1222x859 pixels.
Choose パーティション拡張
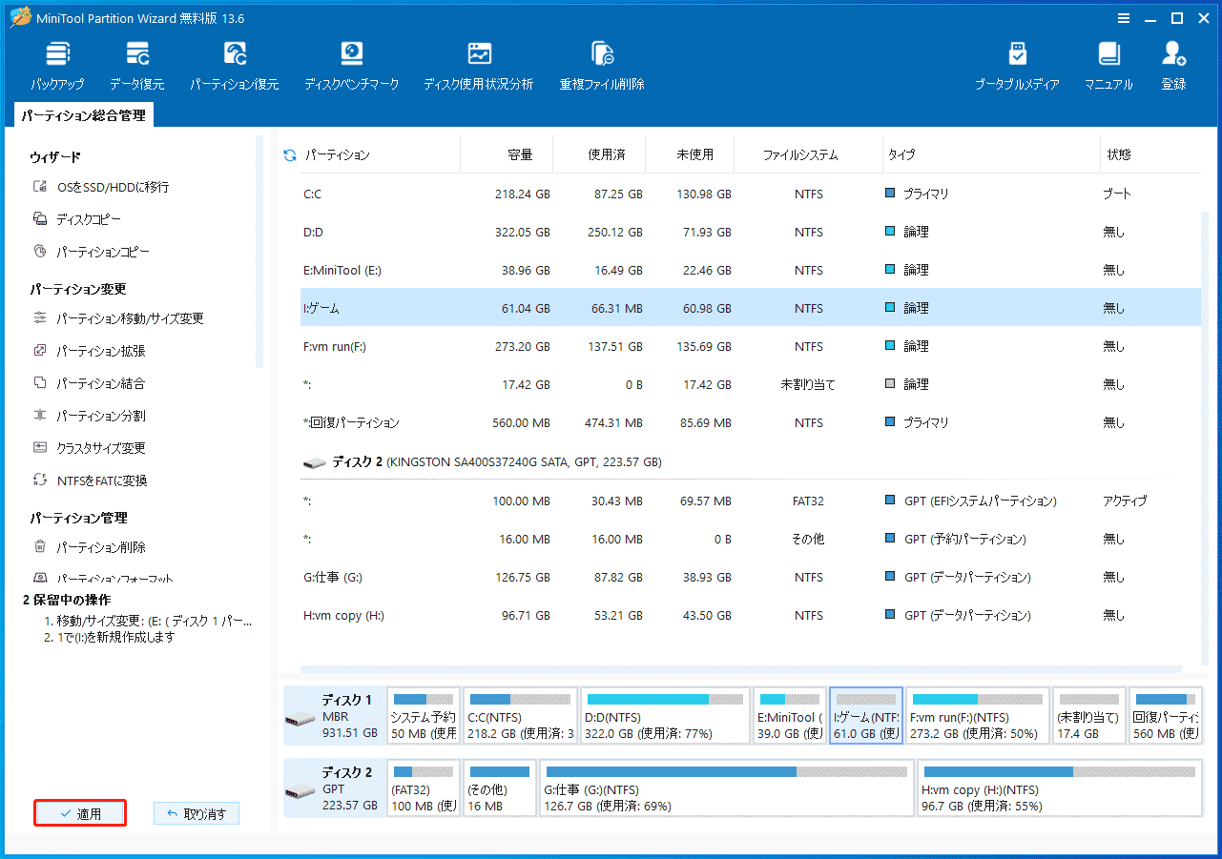click(x=89, y=351)
